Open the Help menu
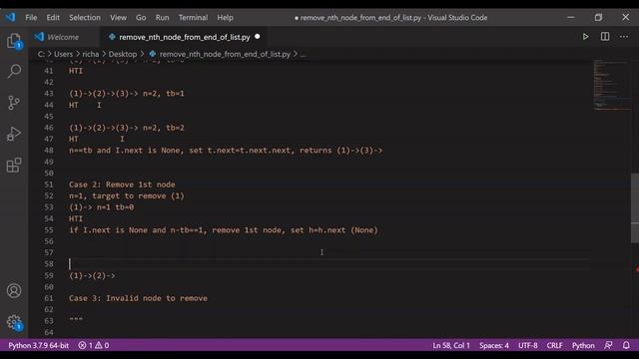 (x=225, y=18)
